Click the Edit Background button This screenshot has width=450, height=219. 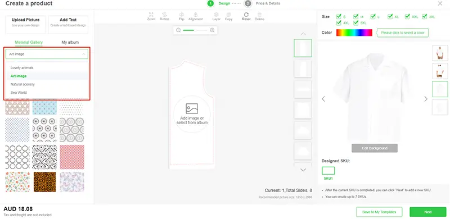(x=375, y=148)
